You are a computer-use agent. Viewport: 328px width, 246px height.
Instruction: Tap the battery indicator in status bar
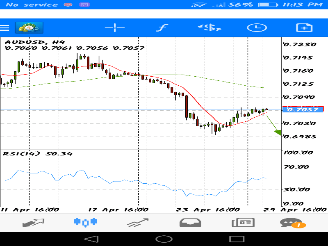point(268,5)
